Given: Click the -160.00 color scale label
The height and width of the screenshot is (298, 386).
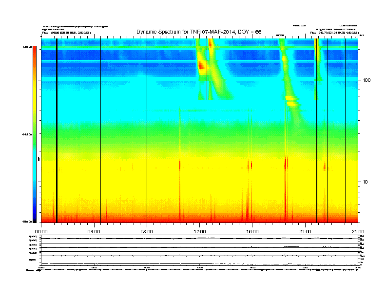Looking at the screenshot, I should [x=27, y=222].
